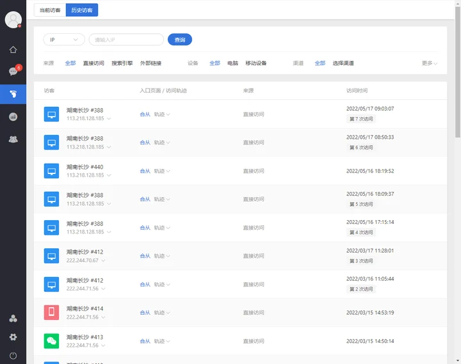Go to the home icon in sidebar

13,50
